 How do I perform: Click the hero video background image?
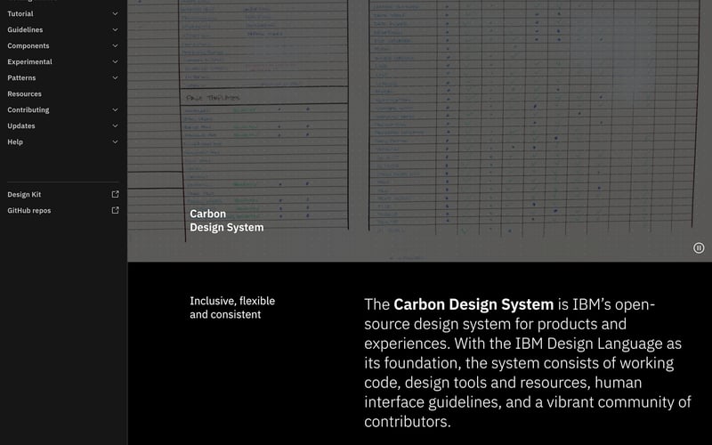(419, 131)
